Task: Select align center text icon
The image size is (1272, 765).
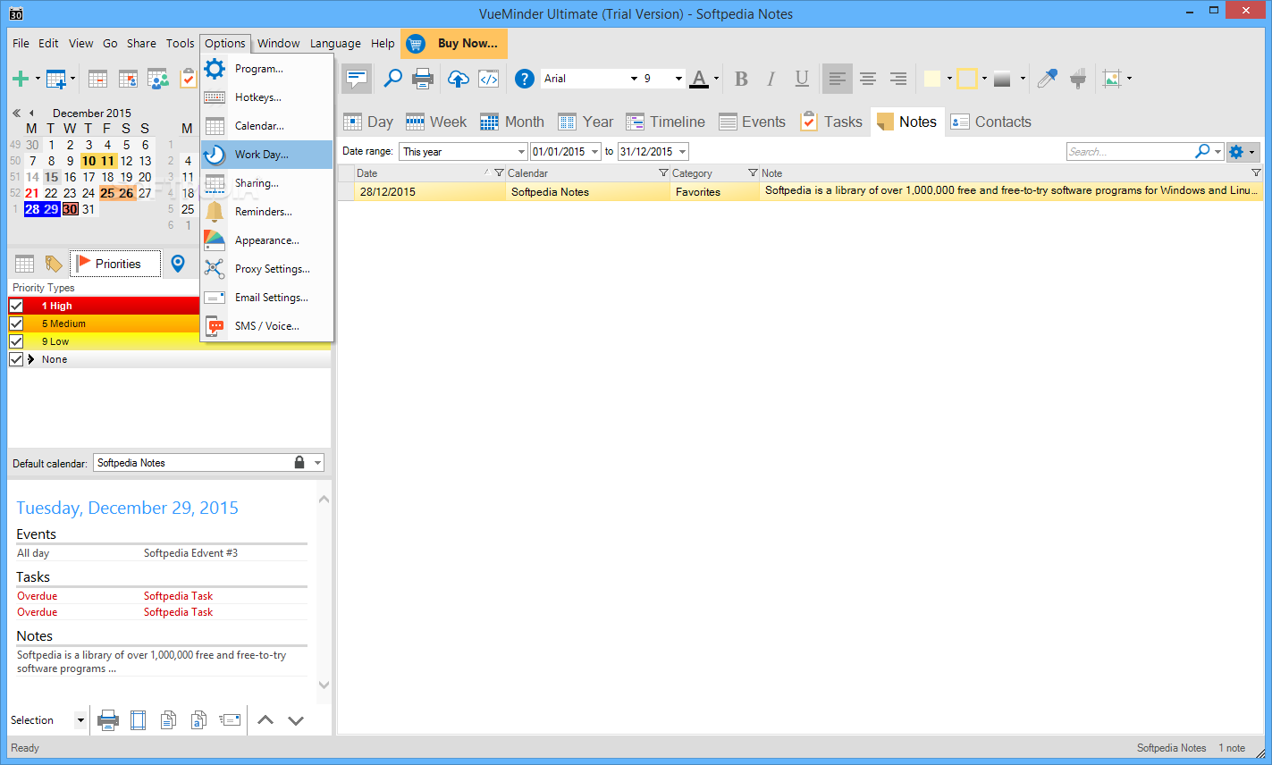Action: [867, 79]
